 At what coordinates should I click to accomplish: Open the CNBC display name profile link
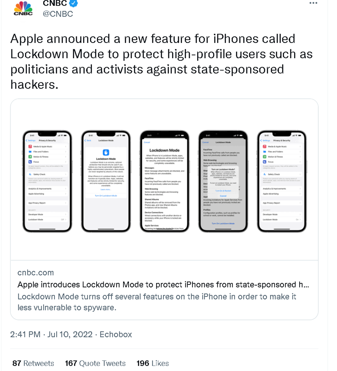(55, 4)
